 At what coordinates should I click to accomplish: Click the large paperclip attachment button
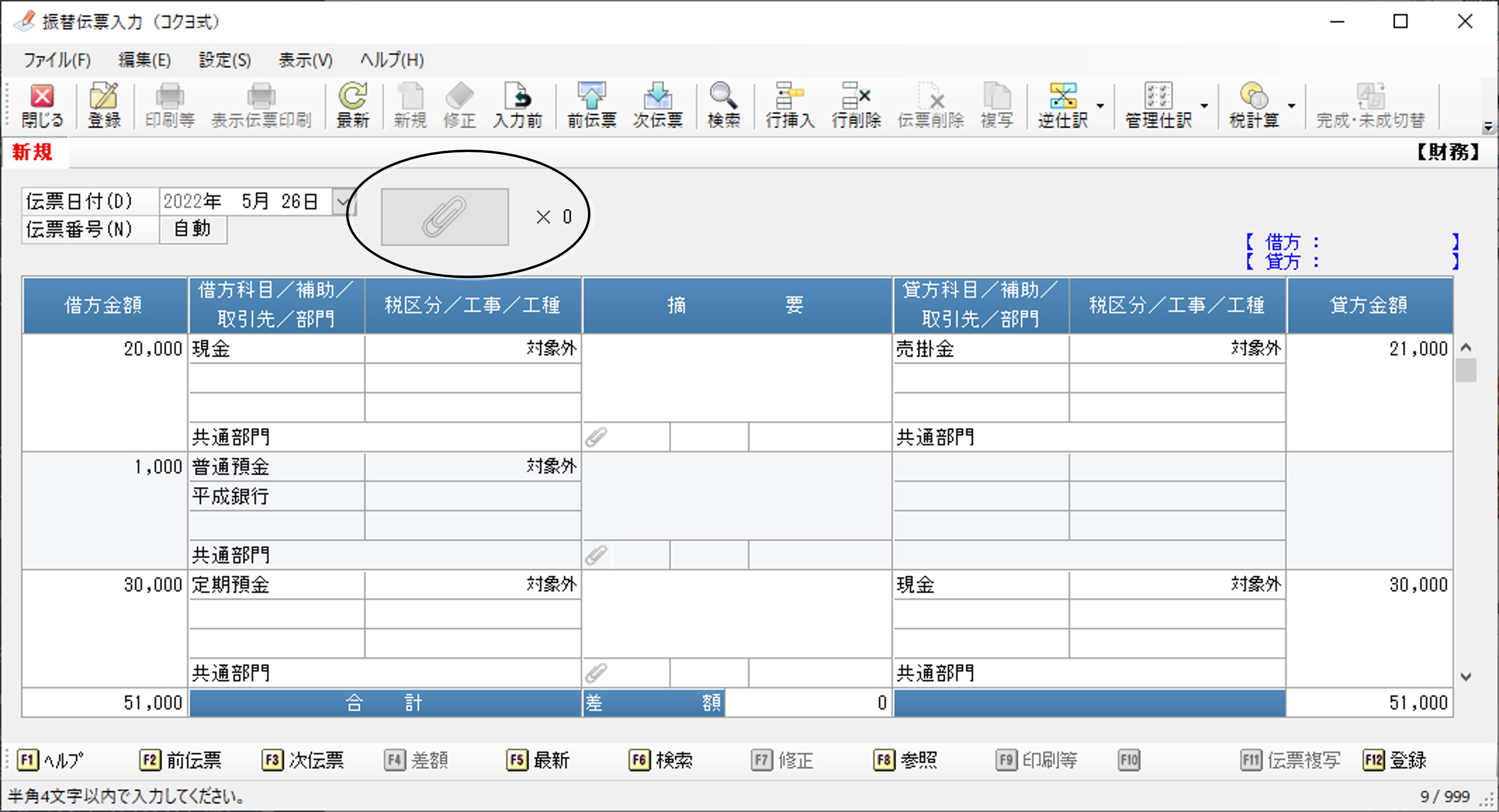coord(444,217)
